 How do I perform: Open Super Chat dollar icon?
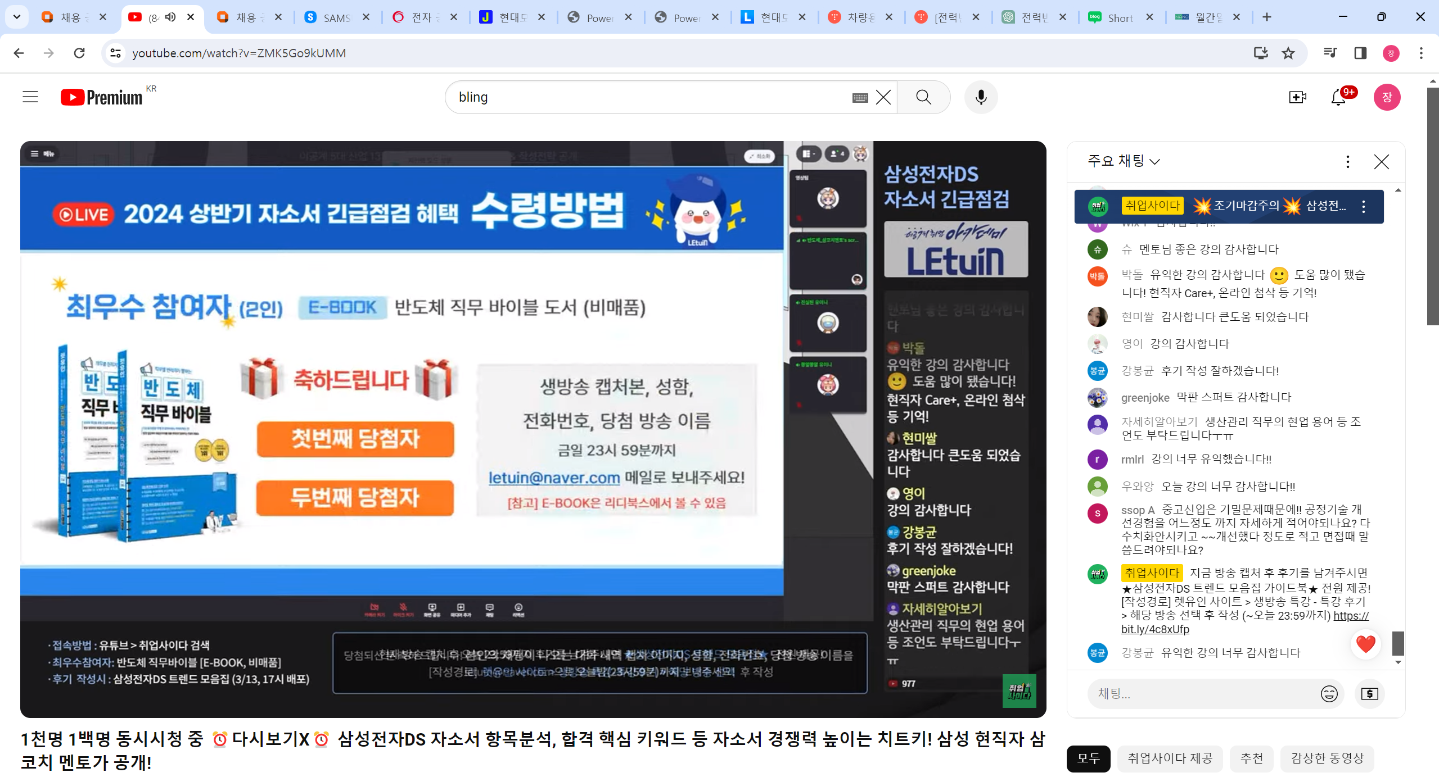coord(1369,694)
